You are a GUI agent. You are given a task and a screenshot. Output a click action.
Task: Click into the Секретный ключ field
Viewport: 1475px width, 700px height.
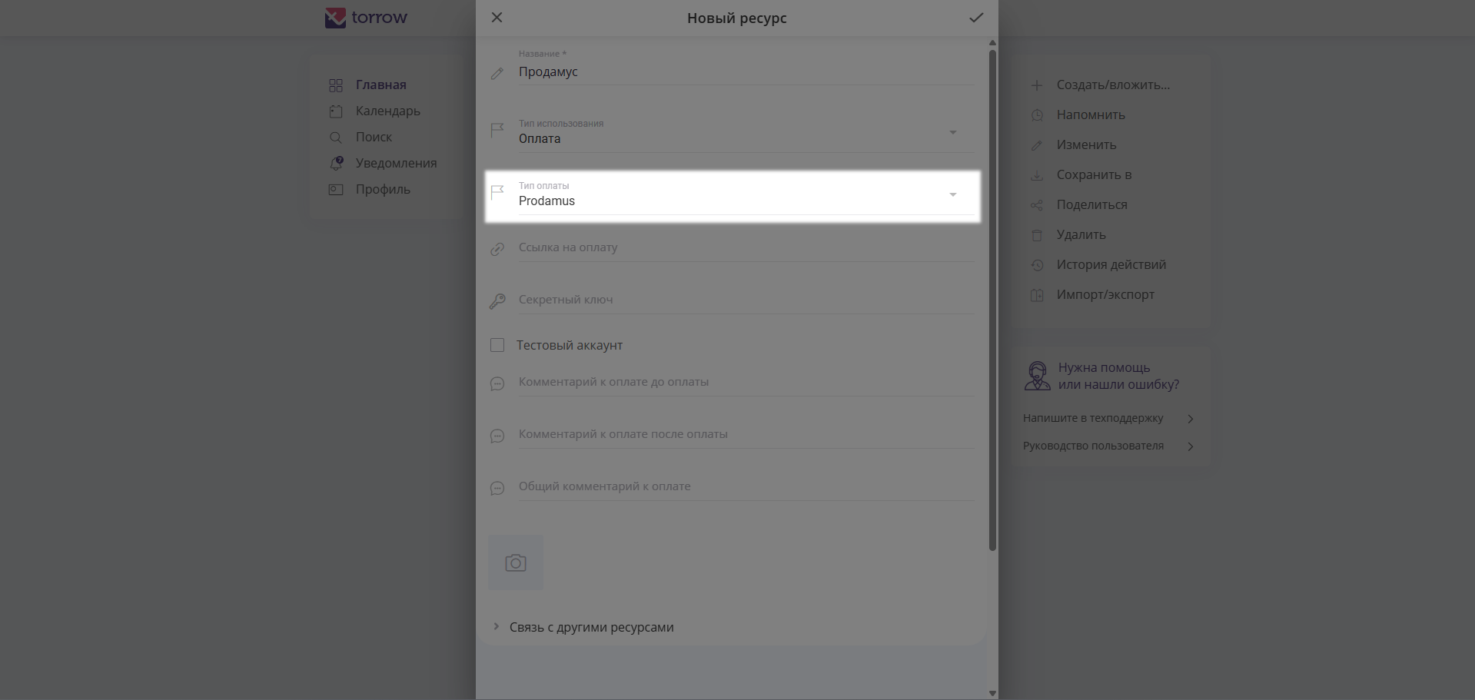[746, 300]
